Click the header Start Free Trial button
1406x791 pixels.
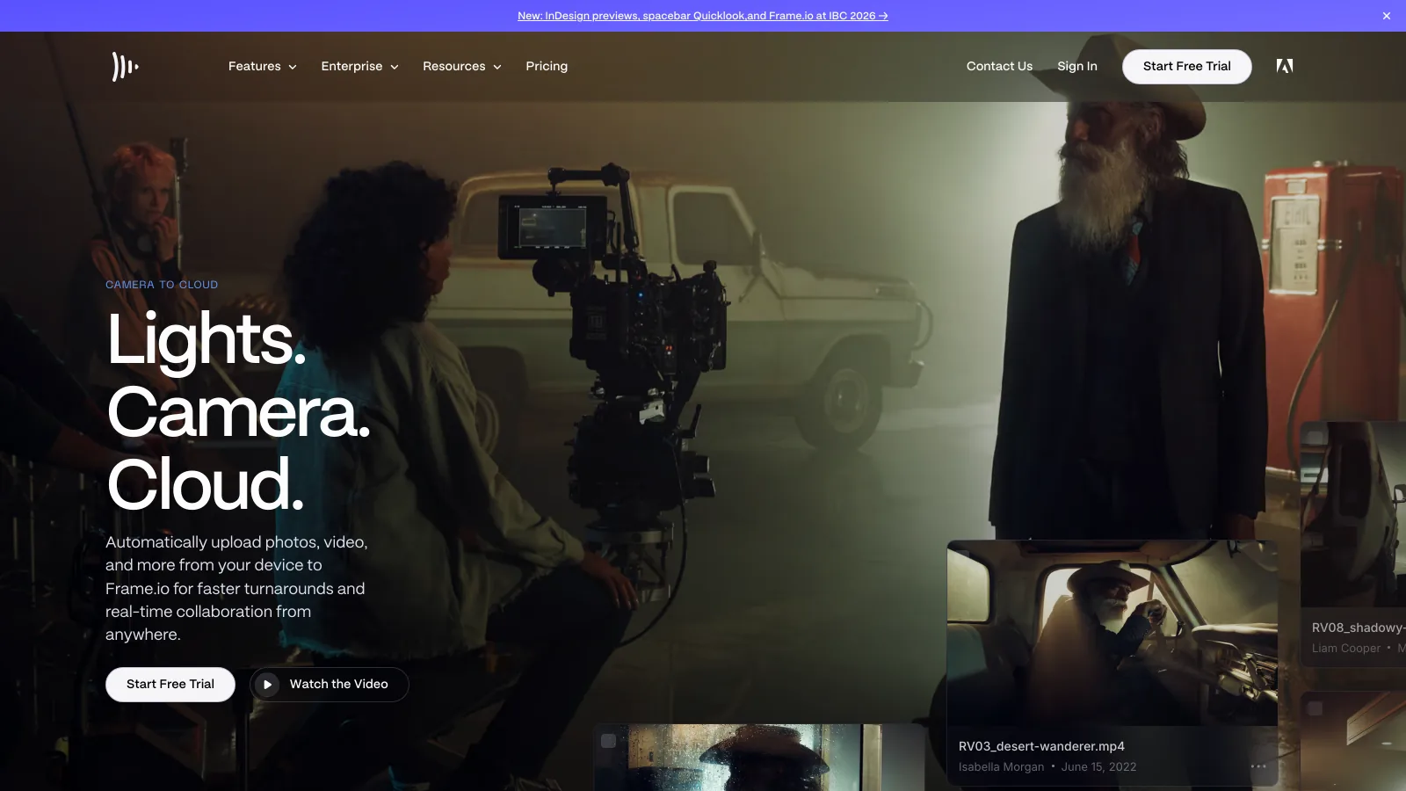click(x=1187, y=67)
